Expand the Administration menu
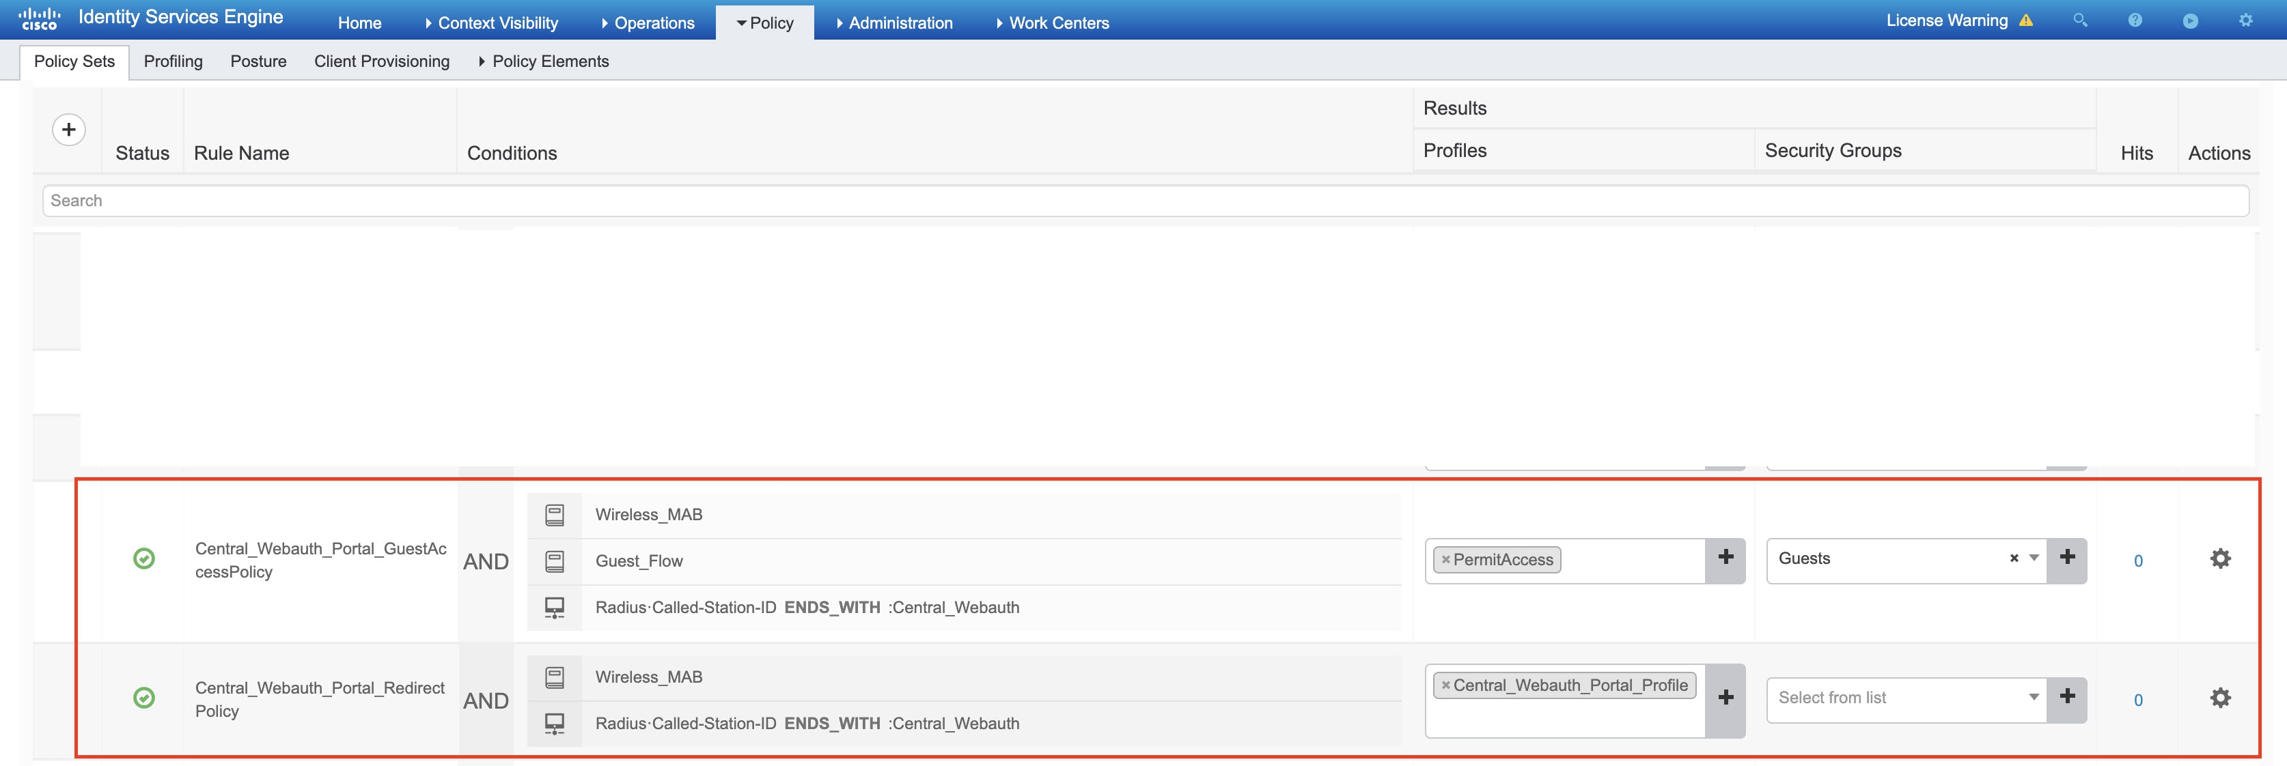The height and width of the screenshot is (766, 2287). click(x=894, y=23)
